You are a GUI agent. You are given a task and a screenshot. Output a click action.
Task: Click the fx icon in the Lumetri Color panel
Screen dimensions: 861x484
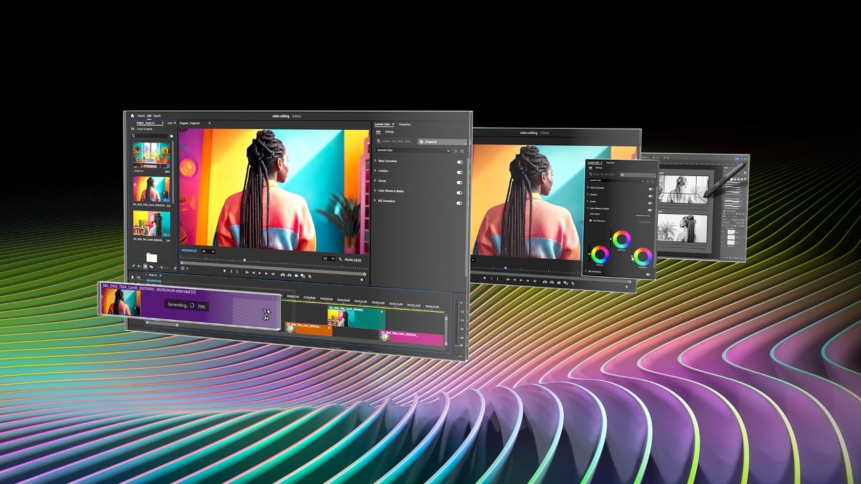click(455, 151)
